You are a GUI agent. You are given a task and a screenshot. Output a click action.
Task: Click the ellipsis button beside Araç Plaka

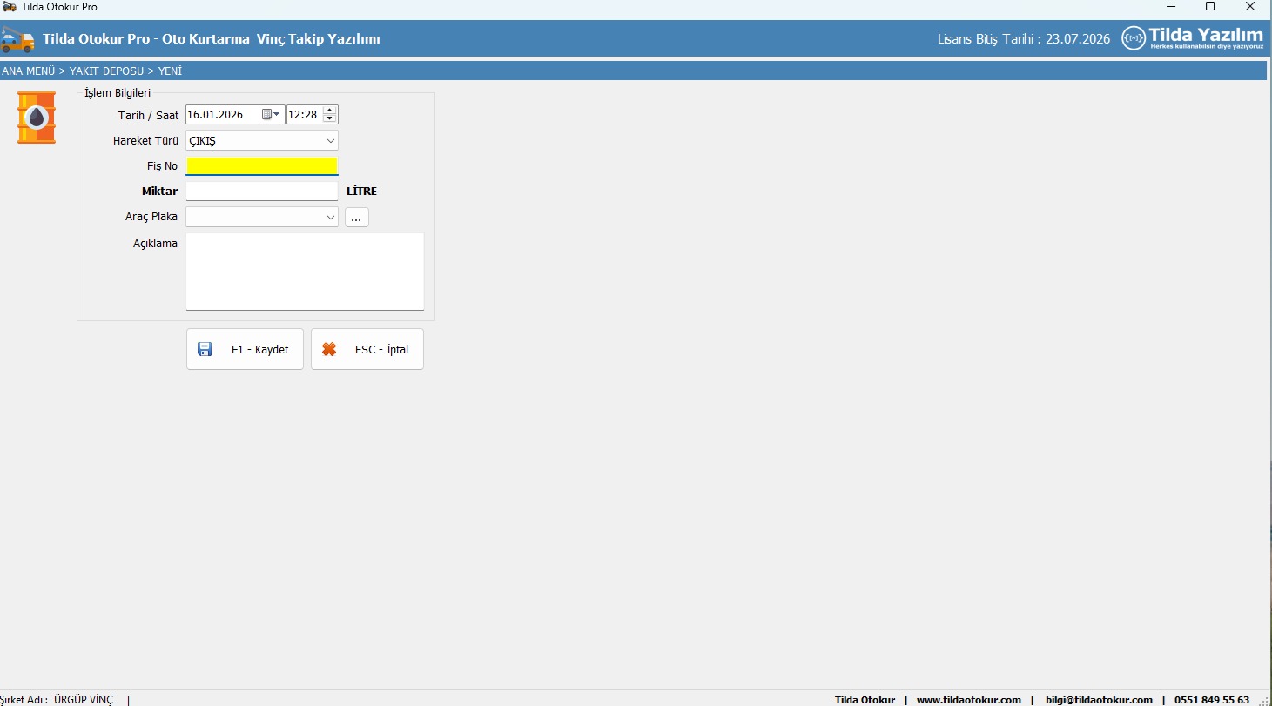pyautogui.click(x=357, y=218)
